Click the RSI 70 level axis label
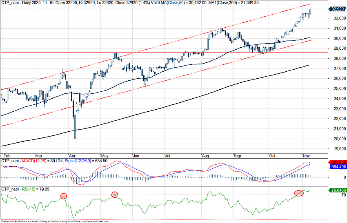Screen dimensions: 347x223 [x=333, y=195]
